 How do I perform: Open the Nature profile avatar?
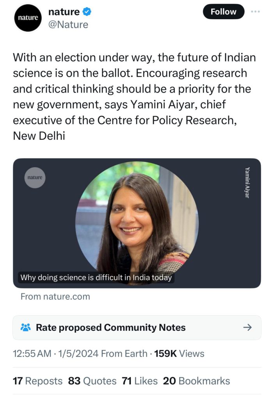(28, 18)
